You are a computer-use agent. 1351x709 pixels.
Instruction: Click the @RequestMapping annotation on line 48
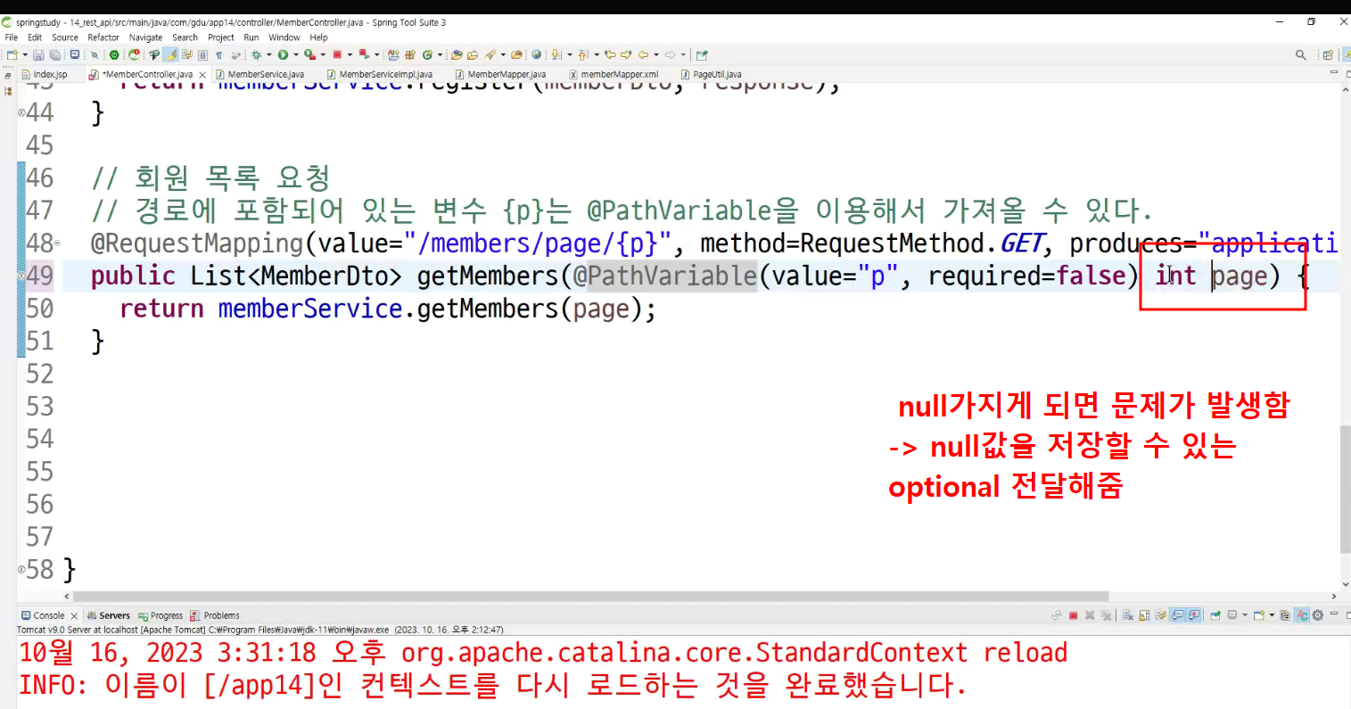[197, 243]
